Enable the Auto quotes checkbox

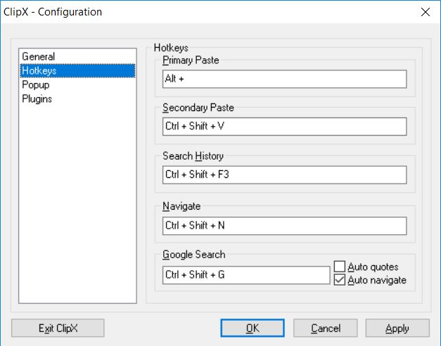click(340, 267)
